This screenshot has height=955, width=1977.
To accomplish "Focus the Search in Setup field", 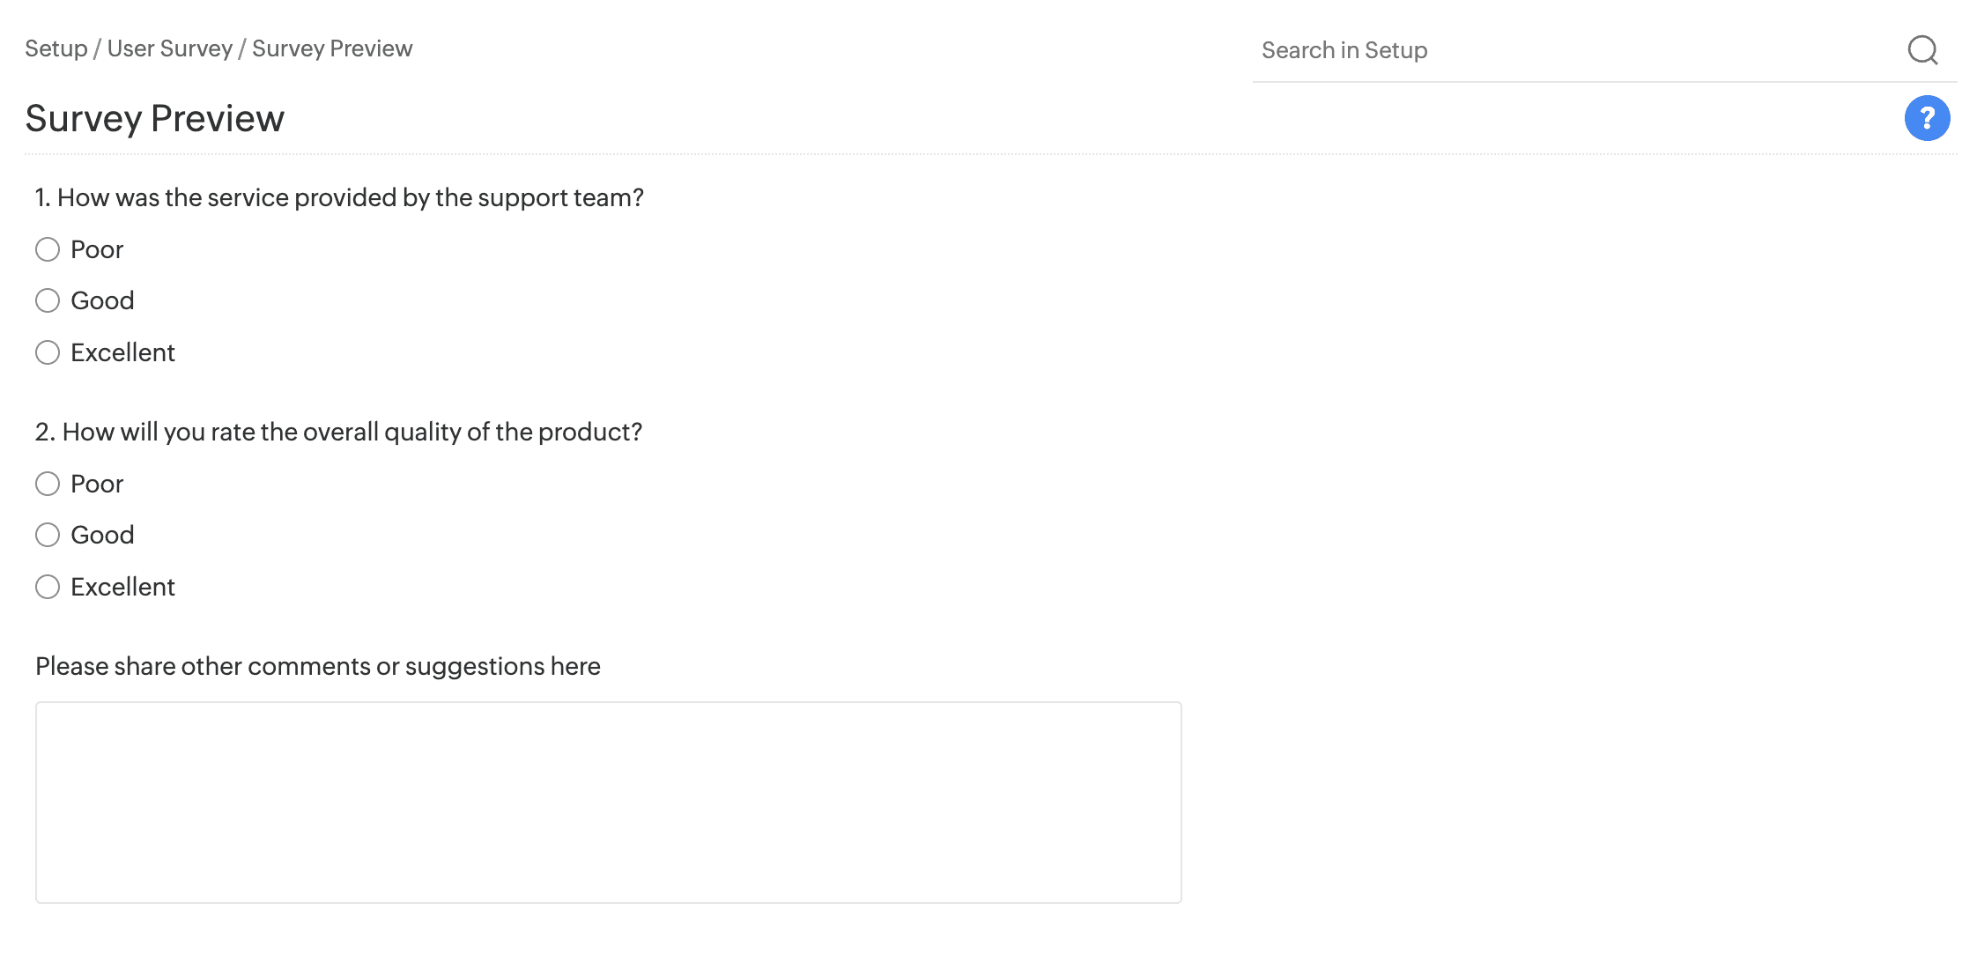I will (1568, 50).
